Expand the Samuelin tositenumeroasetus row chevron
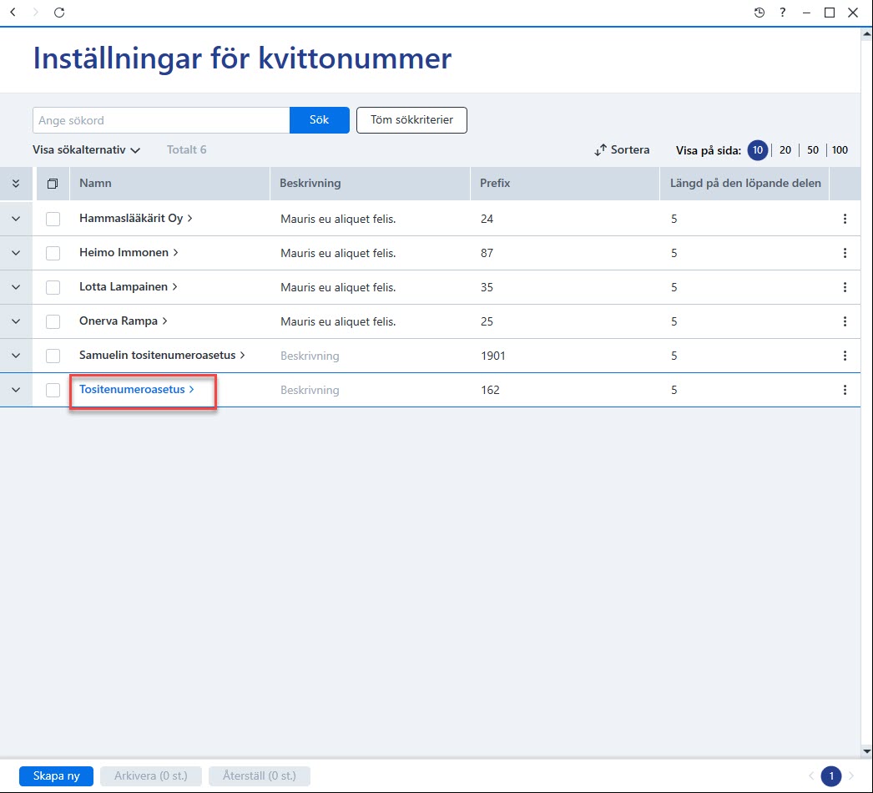The width and height of the screenshot is (873, 793). (16, 356)
